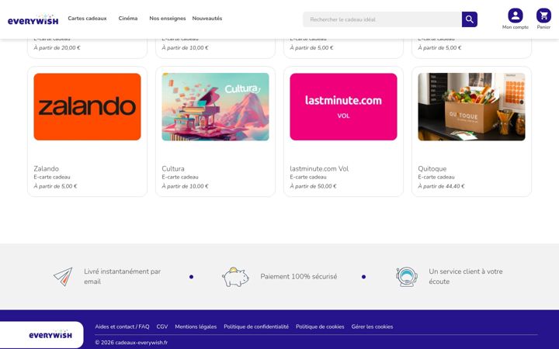Open Mentions légales footer link
Viewport: 559px width, 349px height.
coord(196,327)
